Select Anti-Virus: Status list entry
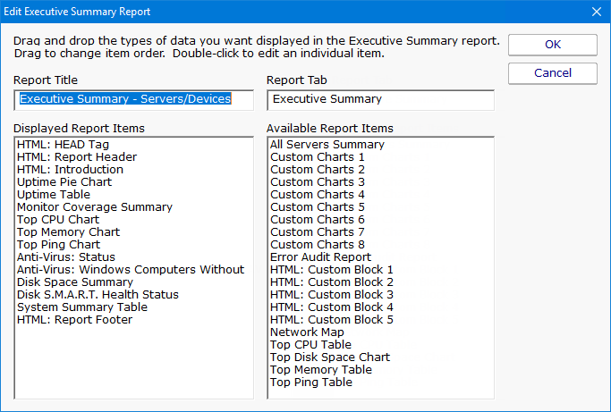 pyautogui.click(x=65, y=257)
